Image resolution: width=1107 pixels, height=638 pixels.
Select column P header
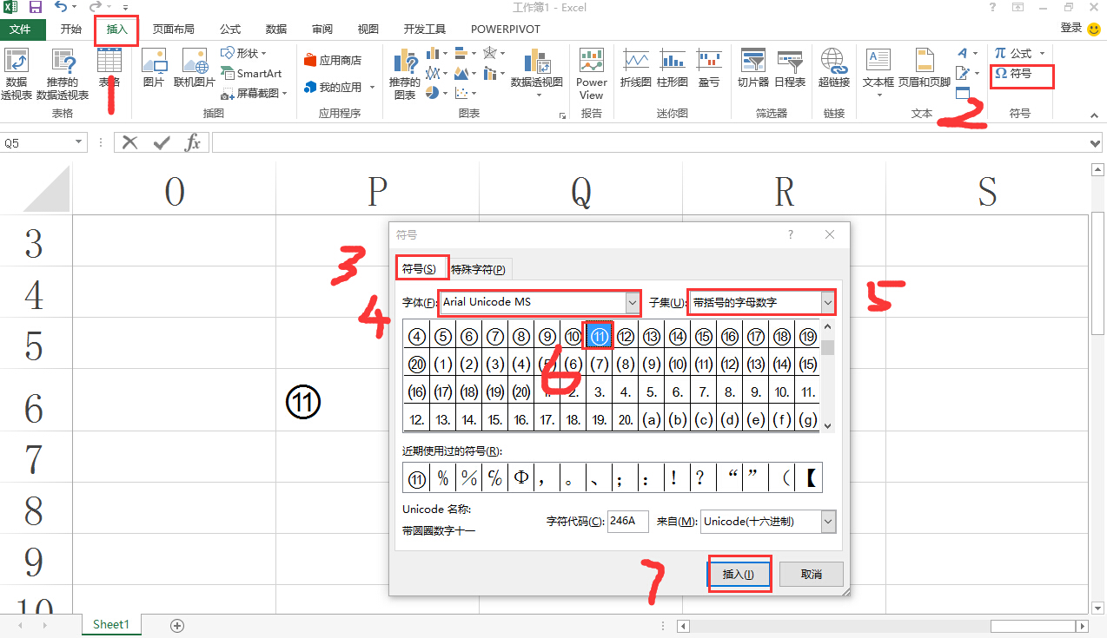(377, 191)
